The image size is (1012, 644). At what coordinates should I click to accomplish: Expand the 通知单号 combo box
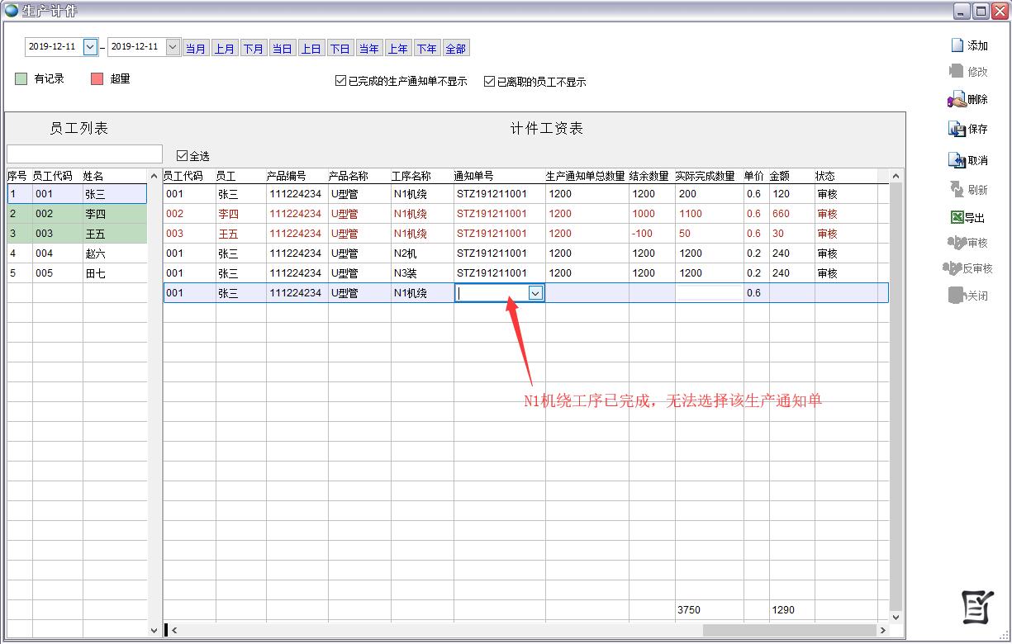coord(535,293)
